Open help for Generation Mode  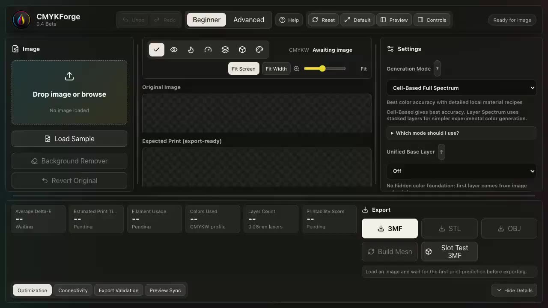point(437,68)
